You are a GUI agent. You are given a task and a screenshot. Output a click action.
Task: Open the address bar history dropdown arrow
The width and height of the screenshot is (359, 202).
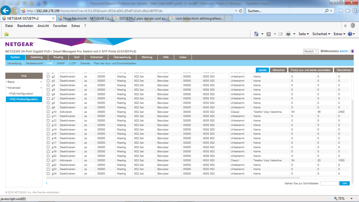[x=236, y=11]
